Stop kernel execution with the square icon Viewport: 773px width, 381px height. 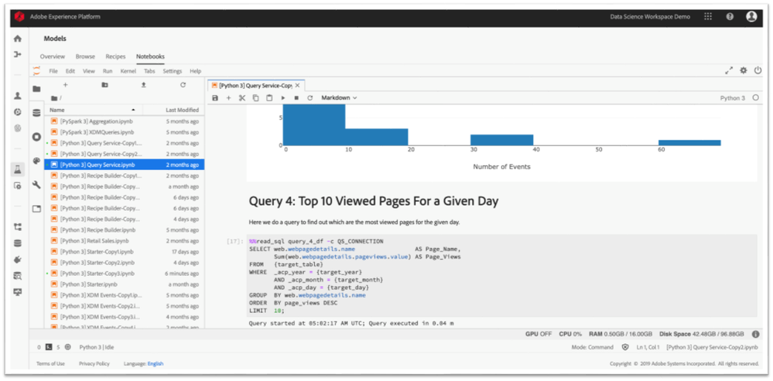(x=296, y=98)
